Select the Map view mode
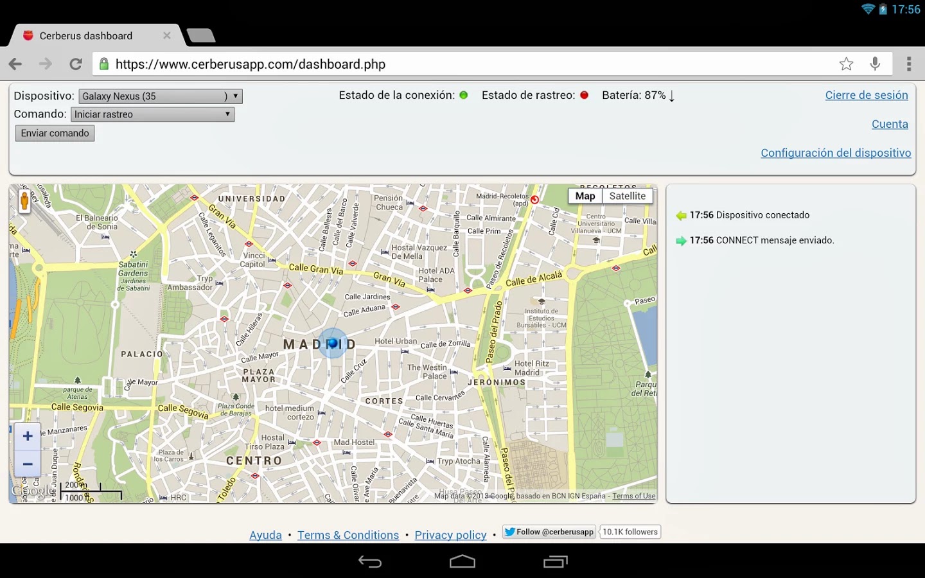This screenshot has width=925, height=578. [585, 195]
